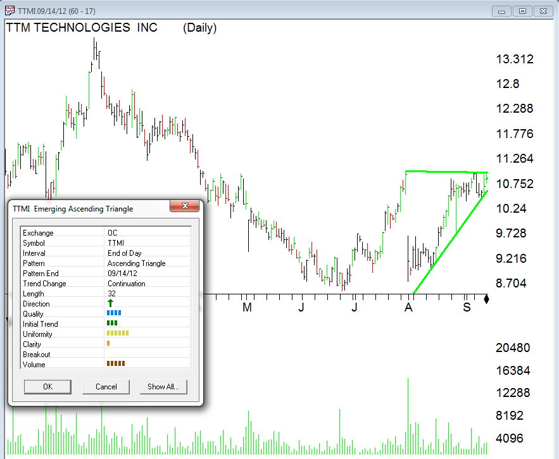This screenshot has width=559, height=459.
Task: Click the 9.216 price axis label
Action: pyautogui.click(x=512, y=258)
